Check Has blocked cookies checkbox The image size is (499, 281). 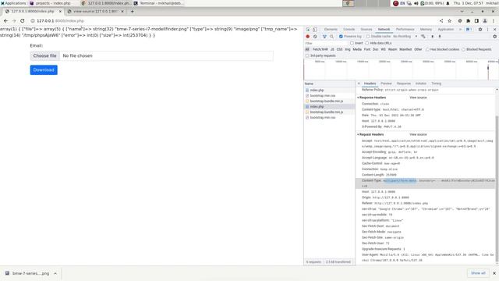point(427,49)
